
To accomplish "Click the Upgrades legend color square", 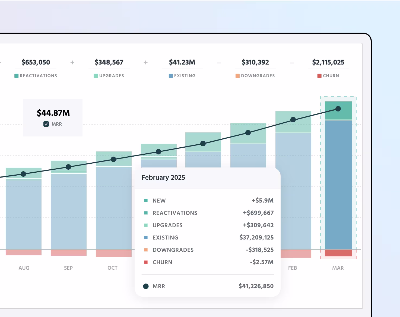I will [96, 76].
